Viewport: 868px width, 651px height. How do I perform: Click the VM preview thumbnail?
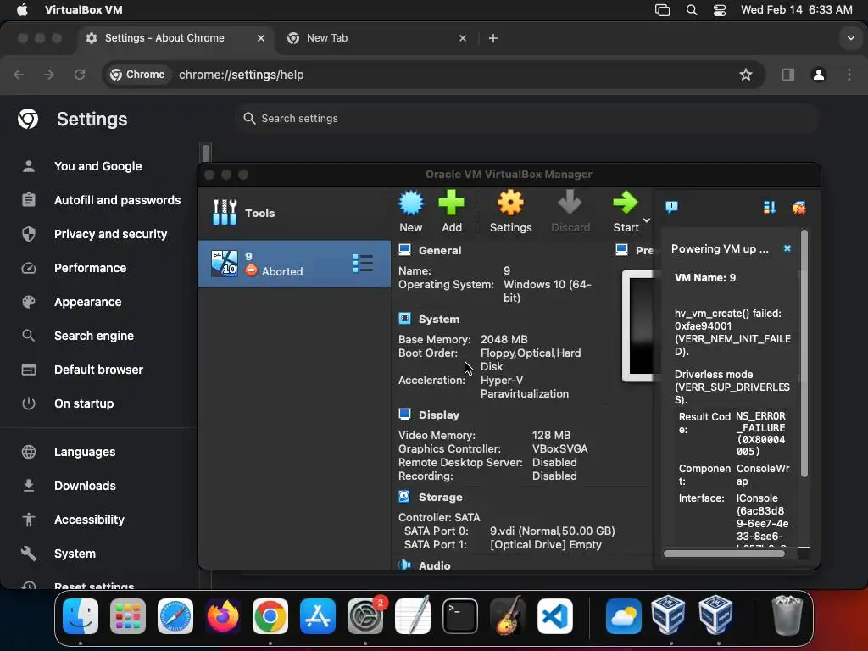coord(639,325)
